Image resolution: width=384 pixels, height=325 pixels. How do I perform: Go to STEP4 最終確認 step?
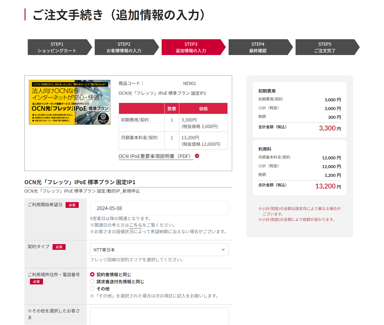261,47
